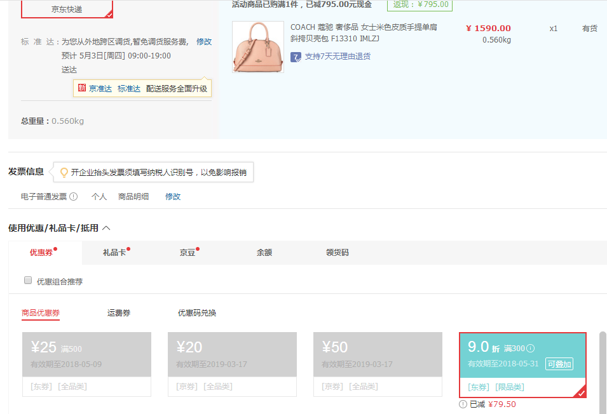Click the 活动商品已购满1件 promotion notice

tap(302, 4)
